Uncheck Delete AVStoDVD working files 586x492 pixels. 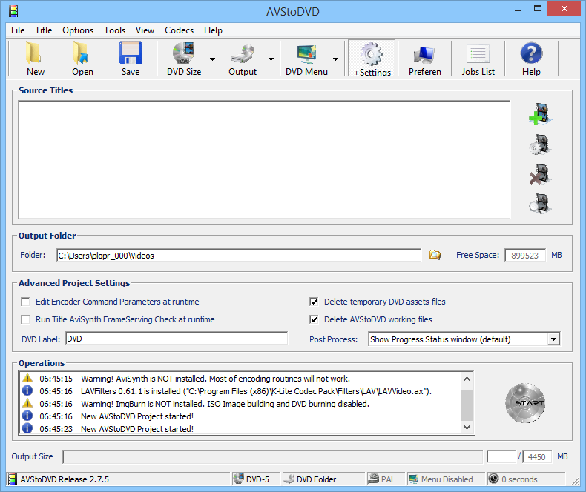314,319
